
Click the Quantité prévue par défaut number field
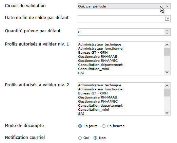coord(121,32)
